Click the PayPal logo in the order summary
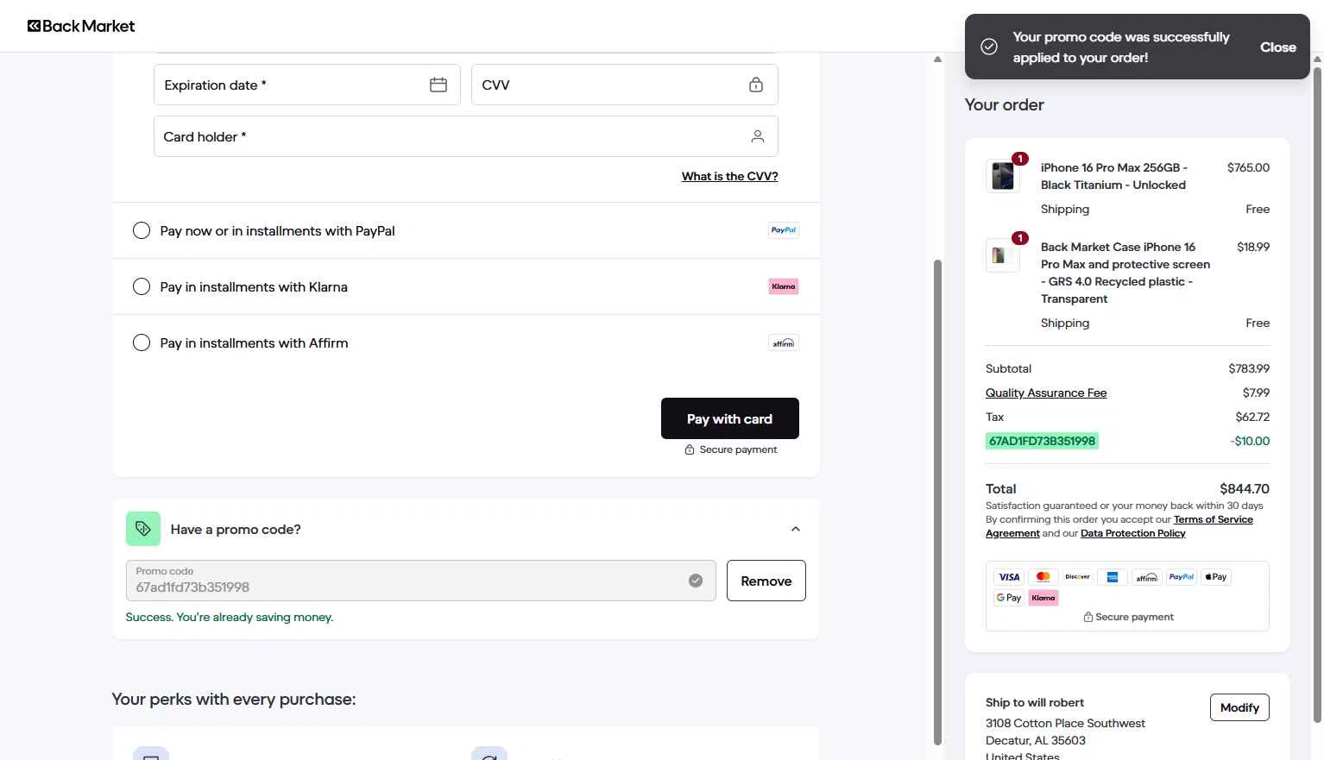The width and height of the screenshot is (1324, 760). 1182,577
